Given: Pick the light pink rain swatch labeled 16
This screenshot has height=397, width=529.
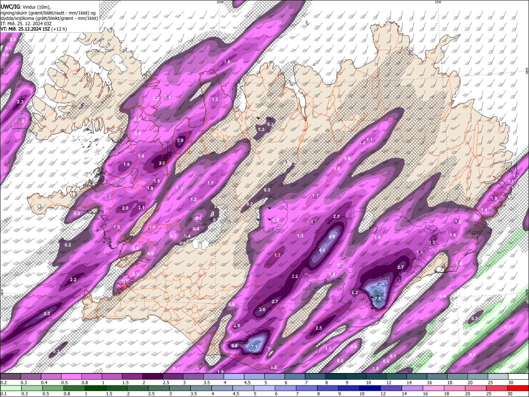Looking at the screenshot, I should (x=433, y=388).
